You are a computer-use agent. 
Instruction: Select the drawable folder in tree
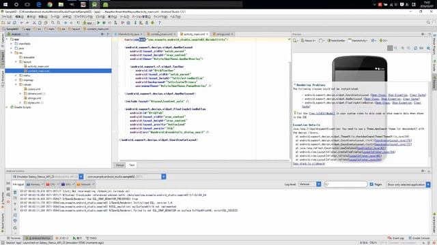(x=27, y=57)
